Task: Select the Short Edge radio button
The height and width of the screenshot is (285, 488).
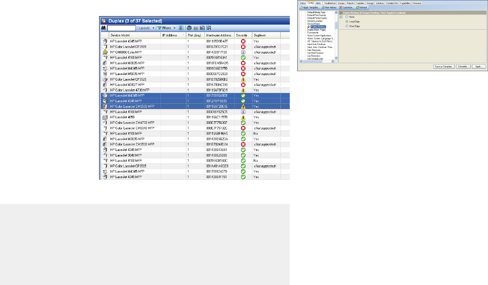Action: [347, 26]
